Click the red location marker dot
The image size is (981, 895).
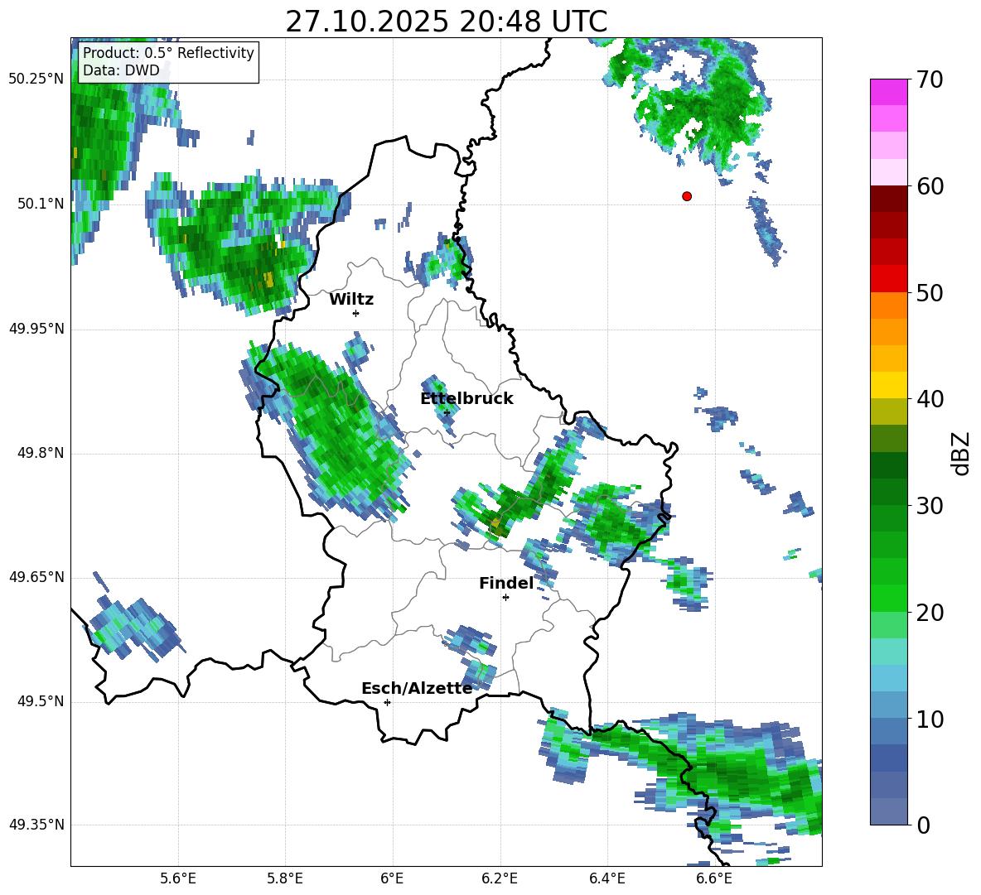point(687,196)
